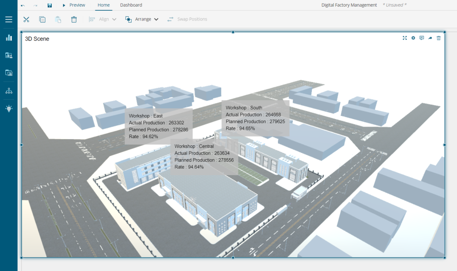Click the Preview button

tap(74, 5)
